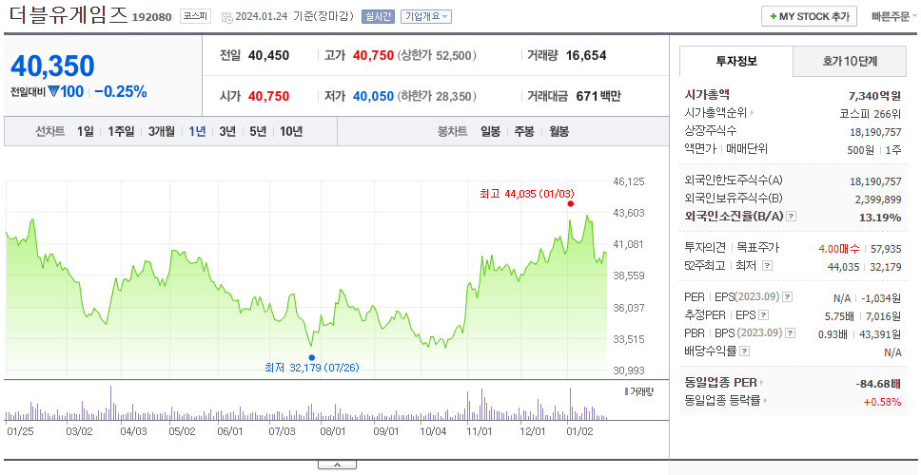The width and height of the screenshot is (921, 475).
Task: Open help icon next to 배당수익률
Action: 744,351
